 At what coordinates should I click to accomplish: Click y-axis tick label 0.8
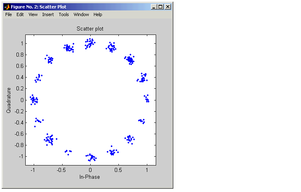tap(20, 55)
